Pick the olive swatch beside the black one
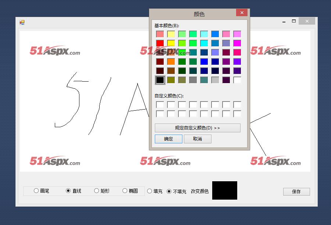Image resolution: width=331 pixels, height=225 pixels. pos(171,80)
